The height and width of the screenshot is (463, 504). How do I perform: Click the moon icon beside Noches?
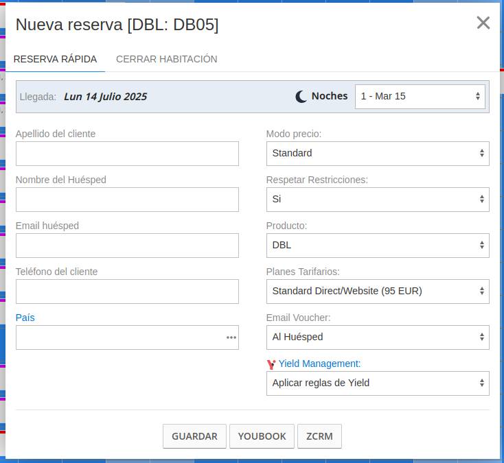pyautogui.click(x=301, y=97)
